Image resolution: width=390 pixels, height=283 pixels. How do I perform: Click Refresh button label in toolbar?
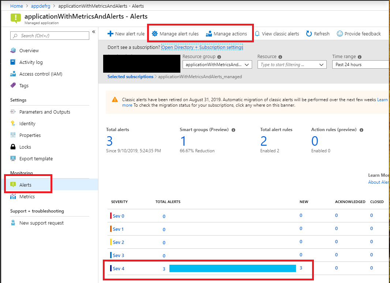pos(322,34)
